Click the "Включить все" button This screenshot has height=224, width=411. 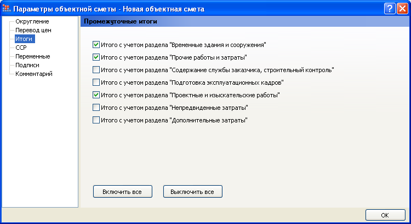(123, 192)
